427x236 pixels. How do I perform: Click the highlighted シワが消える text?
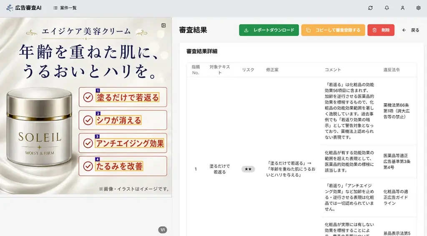[x=119, y=120]
